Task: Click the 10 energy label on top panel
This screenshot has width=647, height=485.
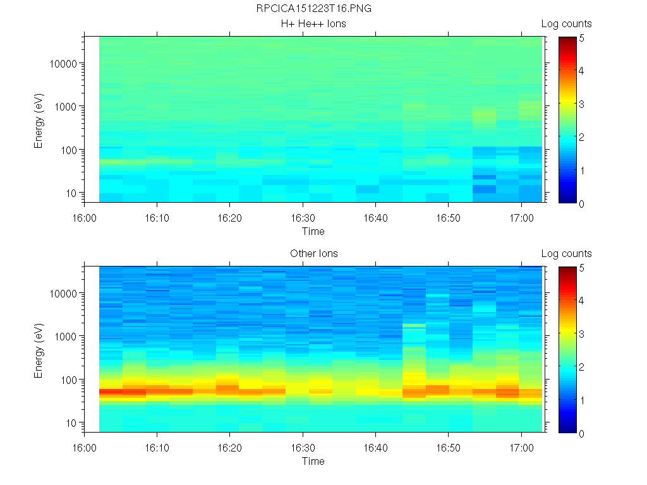Action: 72,193
